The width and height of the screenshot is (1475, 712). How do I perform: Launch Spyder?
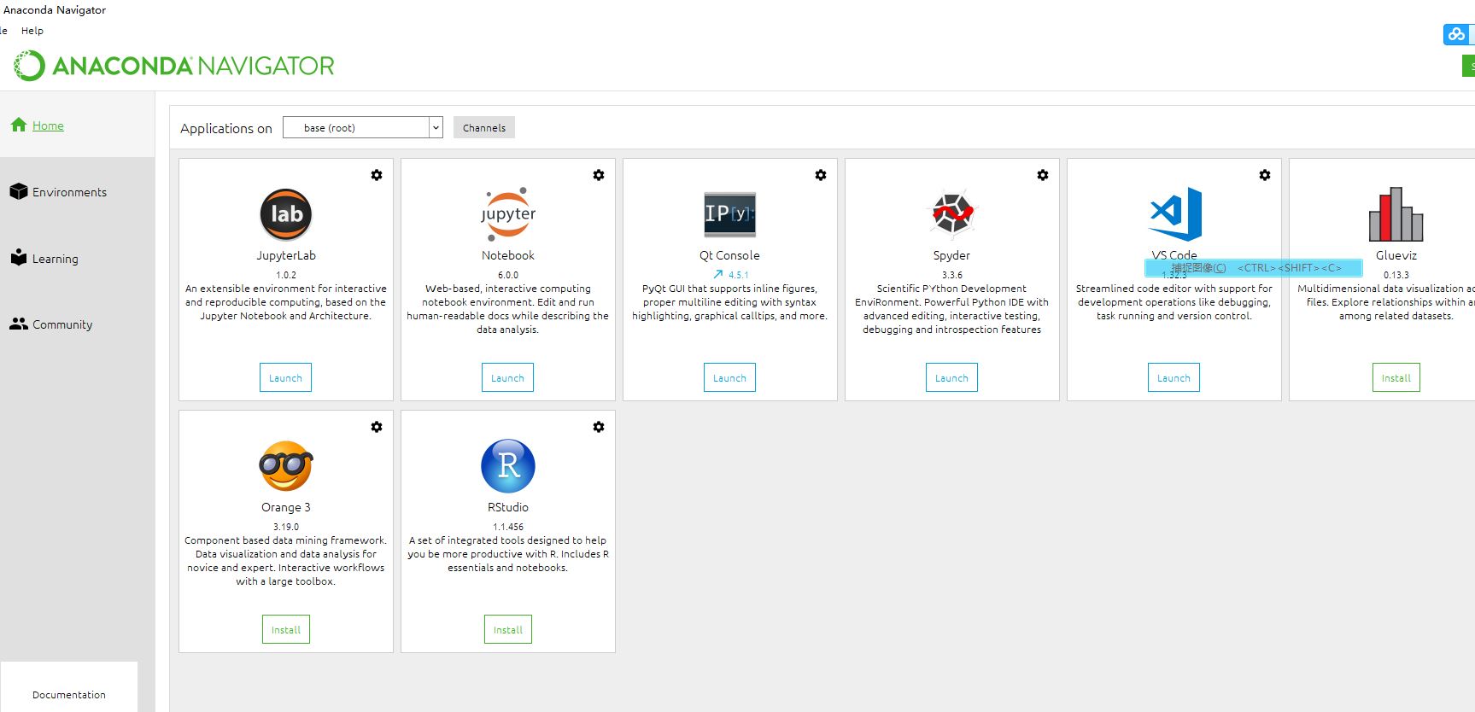[x=951, y=377]
